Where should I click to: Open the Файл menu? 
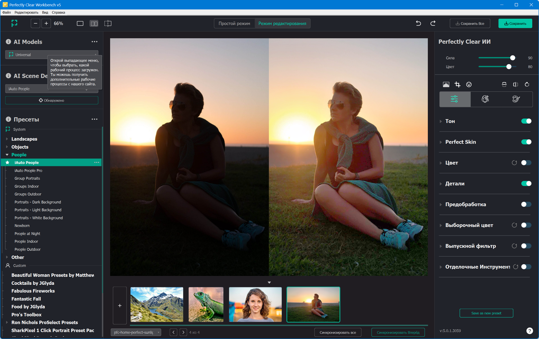tap(7, 12)
